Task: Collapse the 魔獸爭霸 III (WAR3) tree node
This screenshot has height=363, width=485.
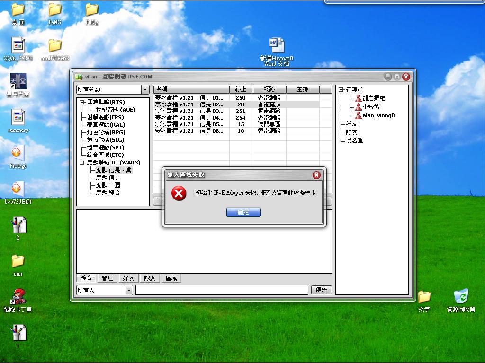Action: click(x=81, y=163)
